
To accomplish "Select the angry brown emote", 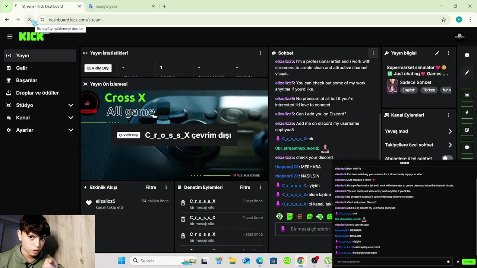I will coord(300,216).
